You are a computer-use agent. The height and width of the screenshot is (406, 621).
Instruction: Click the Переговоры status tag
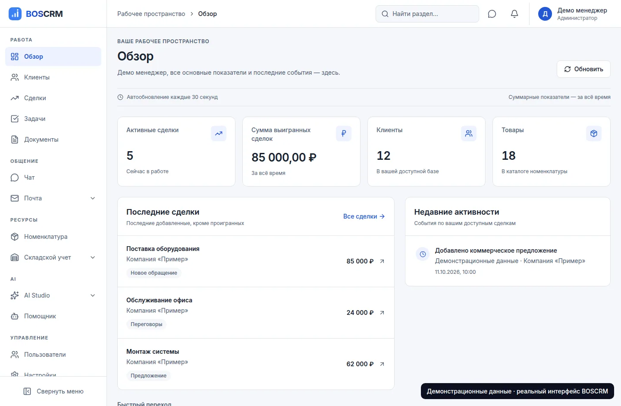[x=147, y=324]
